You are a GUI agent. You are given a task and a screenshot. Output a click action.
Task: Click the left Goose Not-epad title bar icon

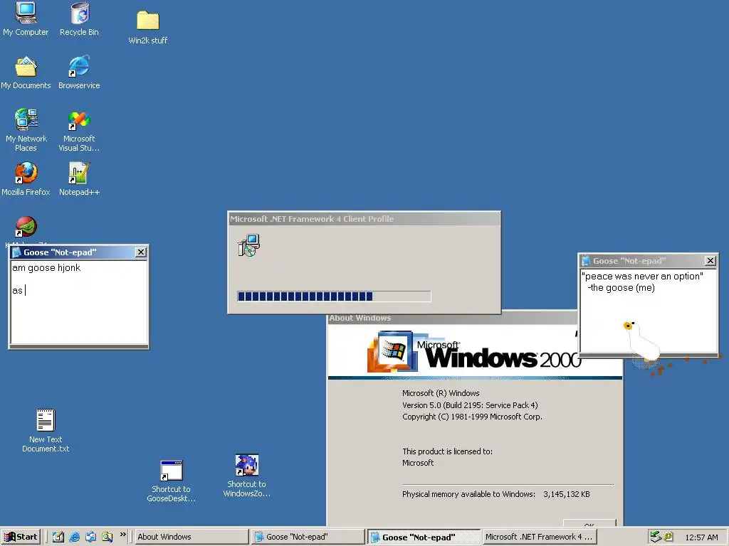(x=17, y=252)
